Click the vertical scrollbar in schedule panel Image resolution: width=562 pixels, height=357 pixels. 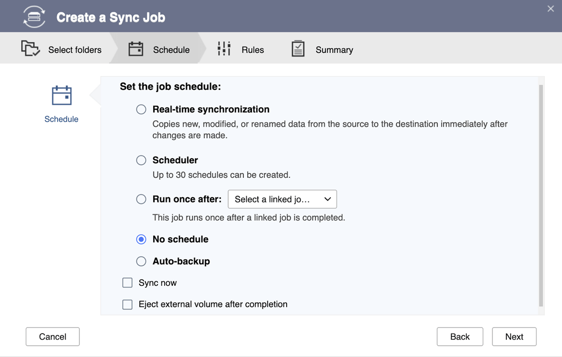pyautogui.click(x=541, y=195)
